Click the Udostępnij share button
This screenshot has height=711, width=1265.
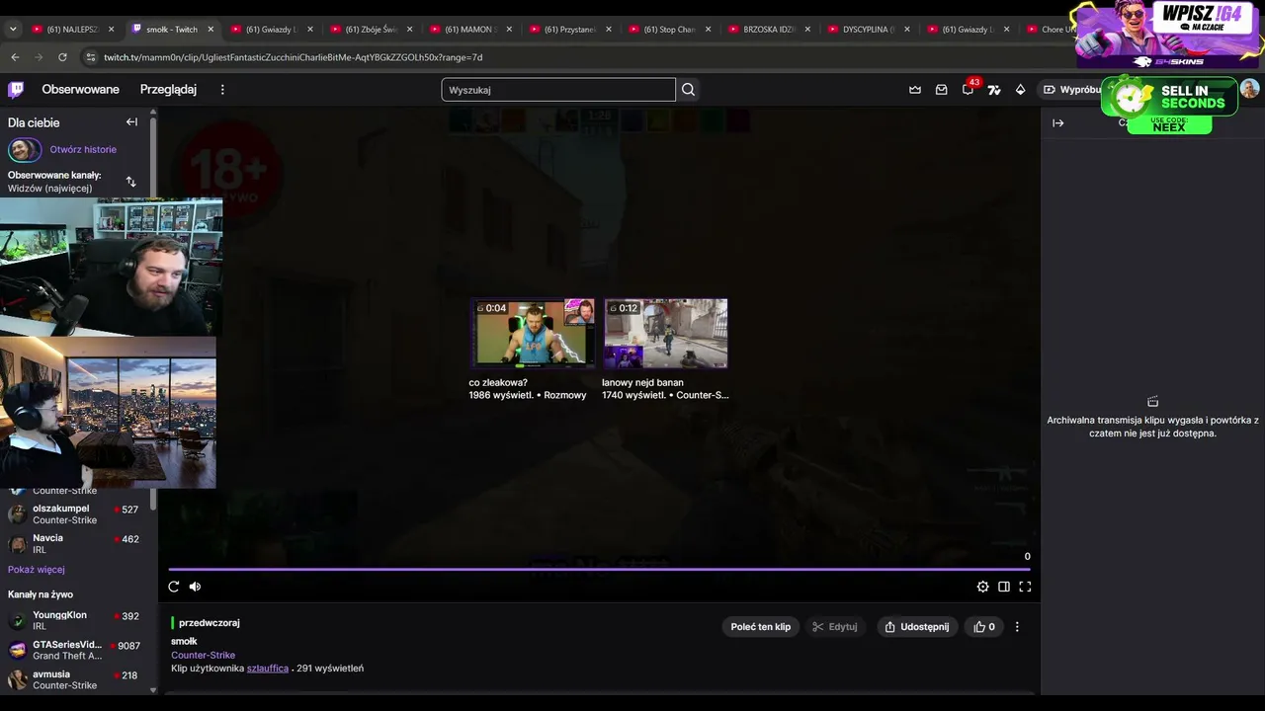click(917, 627)
